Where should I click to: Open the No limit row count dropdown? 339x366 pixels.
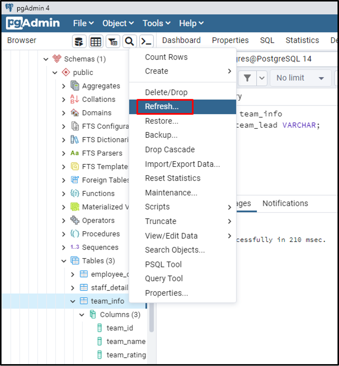coord(301,78)
